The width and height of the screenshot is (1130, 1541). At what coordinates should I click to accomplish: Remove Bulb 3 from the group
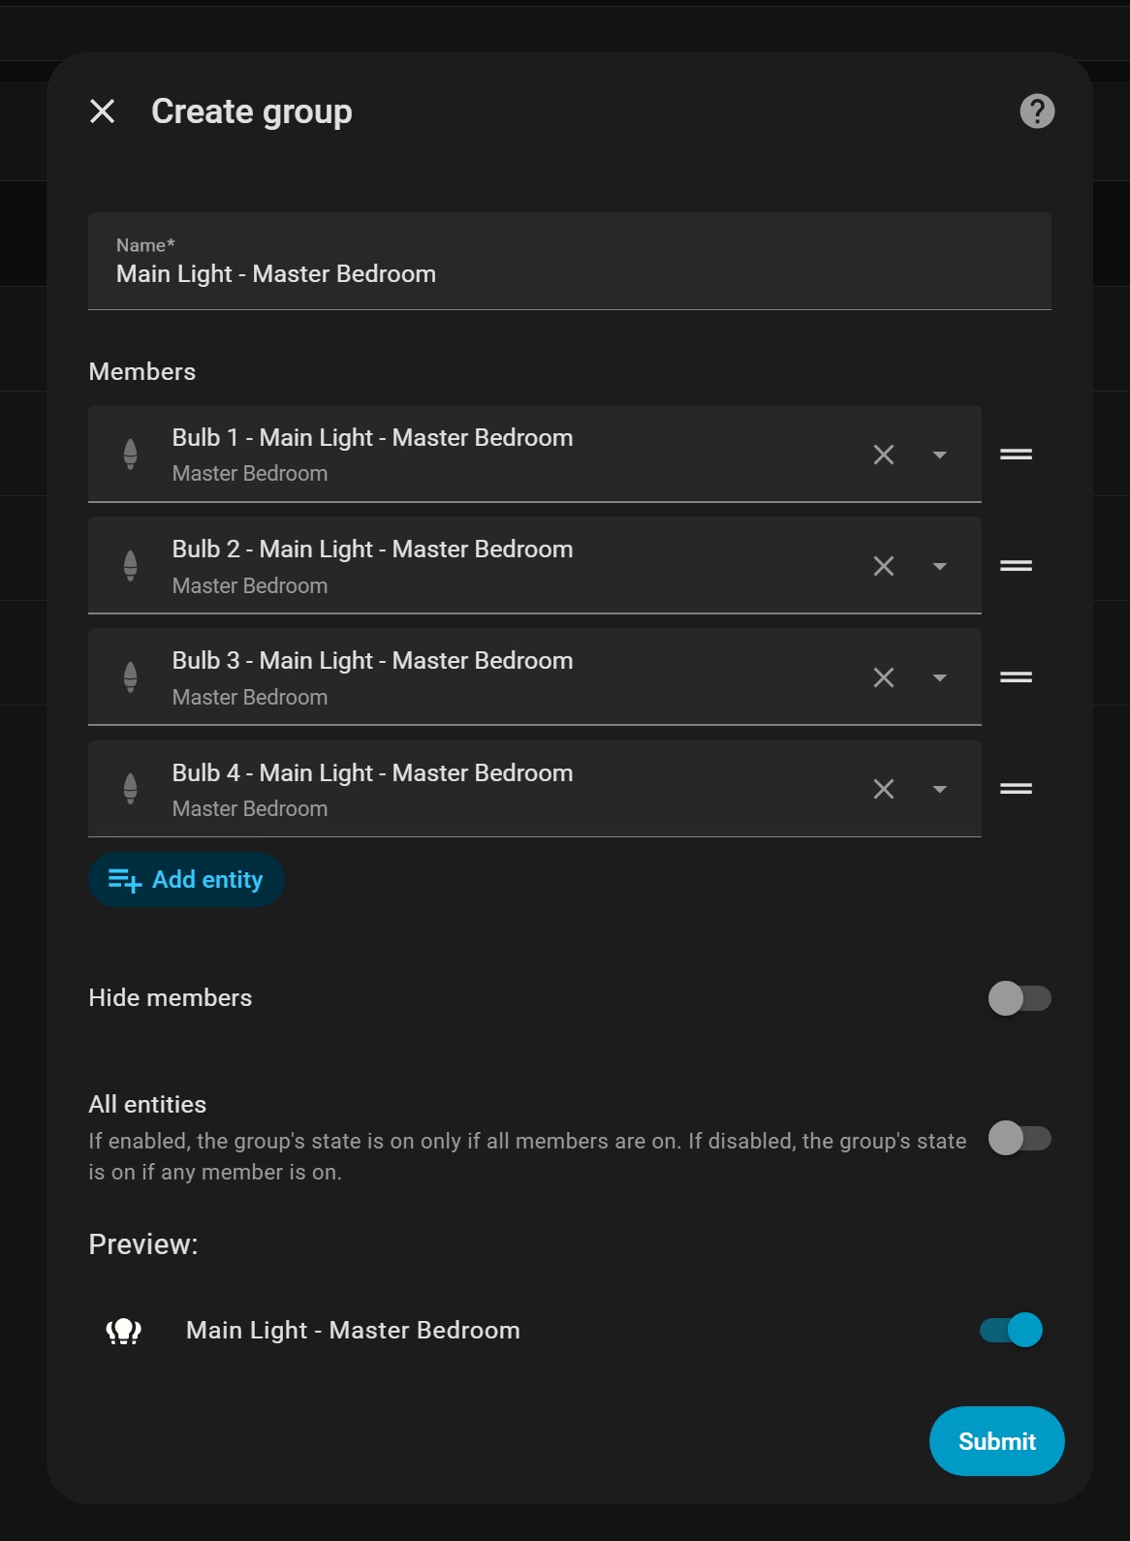[x=883, y=677]
